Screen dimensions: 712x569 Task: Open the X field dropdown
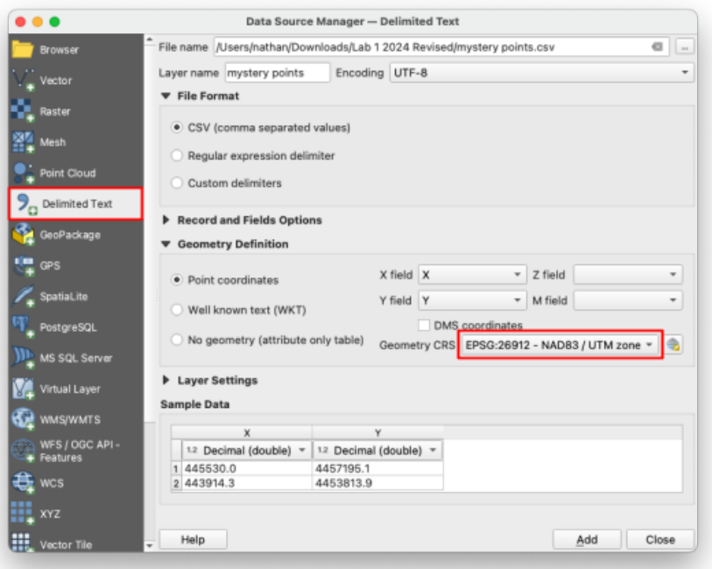pyautogui.click(x=472, y=275)
